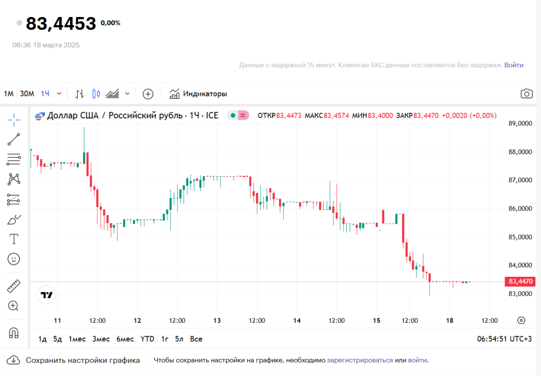The height and width of the screenshot is (376, 541).
Task: Open the emoji icons tool
Action: coord(14,259)
